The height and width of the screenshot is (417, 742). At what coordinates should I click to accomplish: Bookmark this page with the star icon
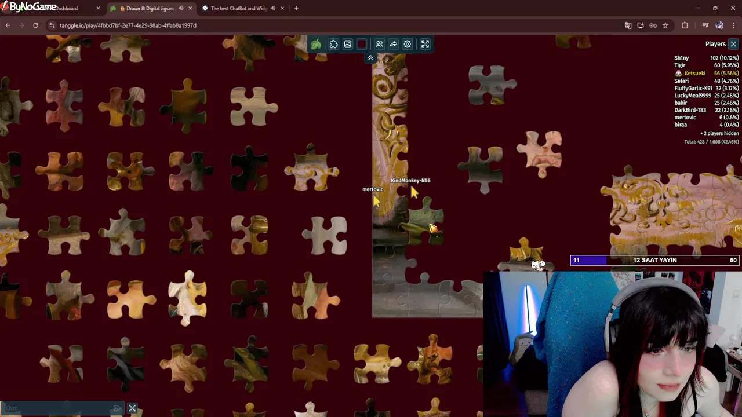point(665,25)
